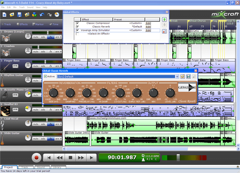Solo the Slide Guitar track
240x173 pixels.
click(x=43, y=139)
